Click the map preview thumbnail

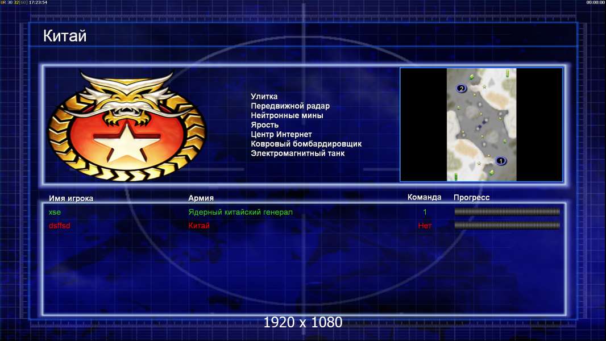pos(481,124)
